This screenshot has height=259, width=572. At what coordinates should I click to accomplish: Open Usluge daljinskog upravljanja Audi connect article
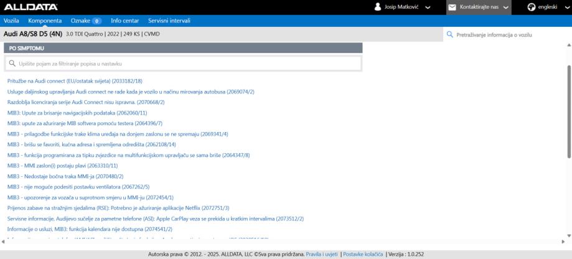[x=131, y=92]
